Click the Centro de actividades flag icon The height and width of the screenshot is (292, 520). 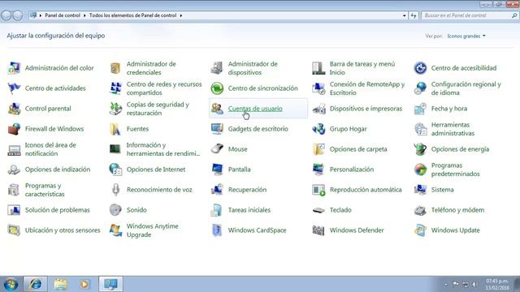tap(14, 88)
